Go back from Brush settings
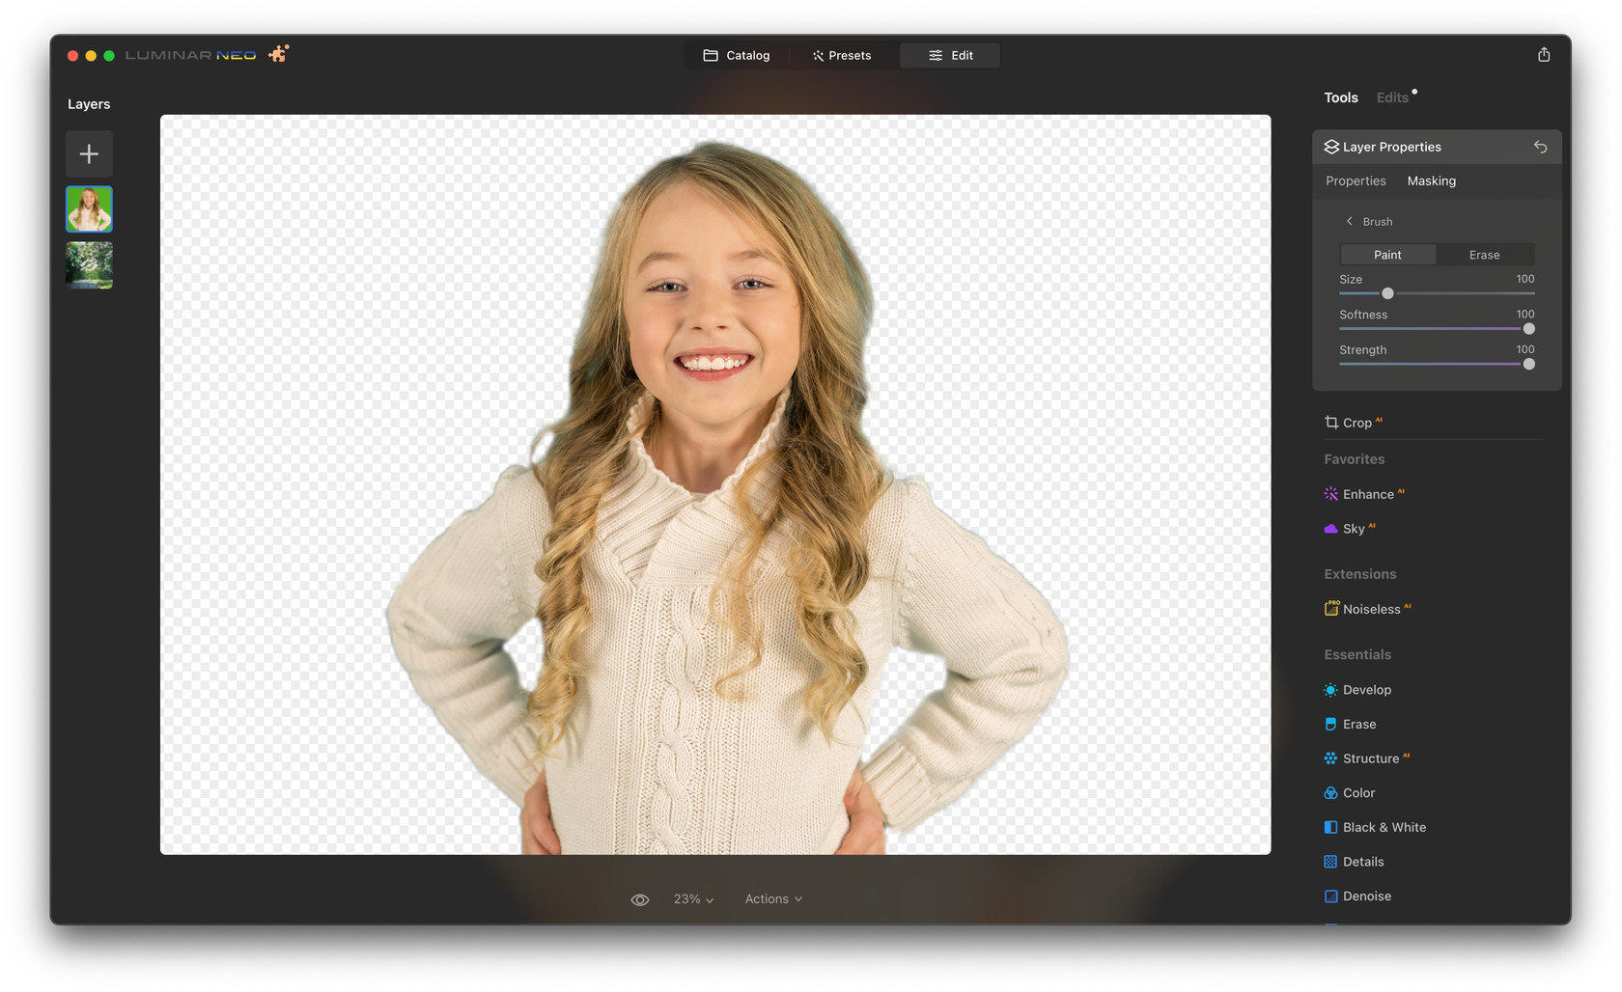The height and width of the screenshot is (992, 1622). click(1349, 221)
